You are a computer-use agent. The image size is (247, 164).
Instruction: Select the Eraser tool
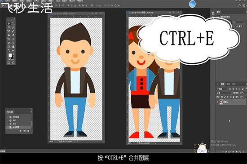coord(13,35)
